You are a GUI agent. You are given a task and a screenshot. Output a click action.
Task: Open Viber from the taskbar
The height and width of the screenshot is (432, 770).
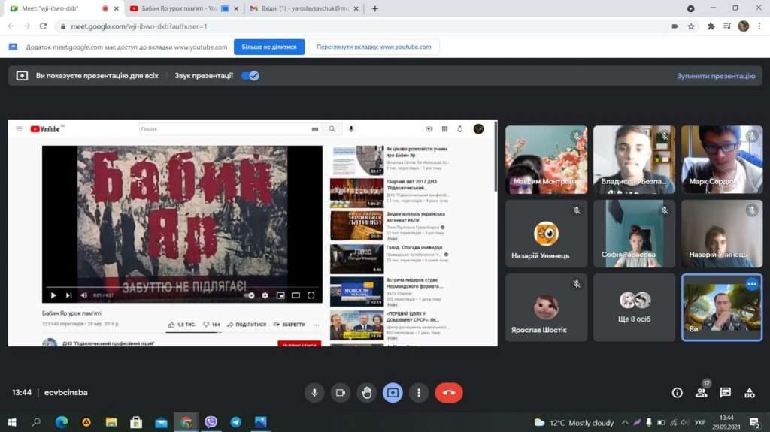coord(211,422)
